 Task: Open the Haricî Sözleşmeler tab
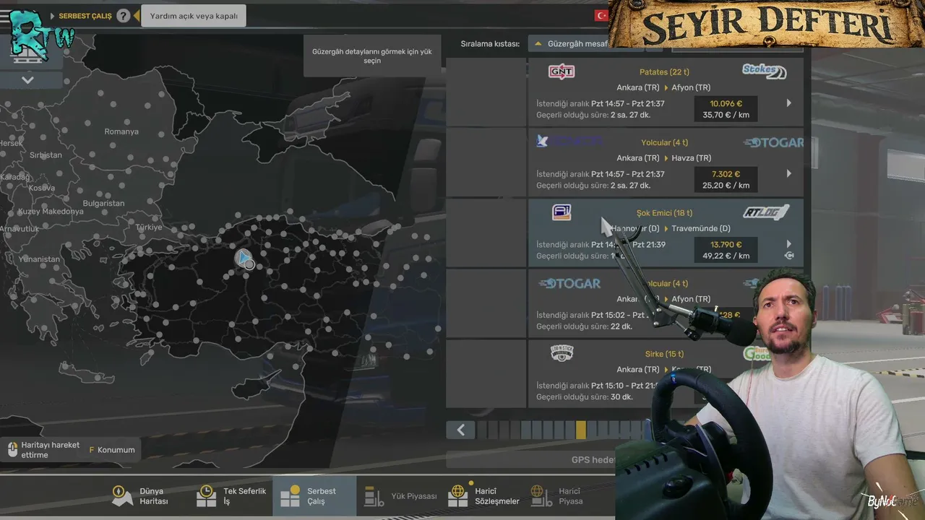[484, 496]
